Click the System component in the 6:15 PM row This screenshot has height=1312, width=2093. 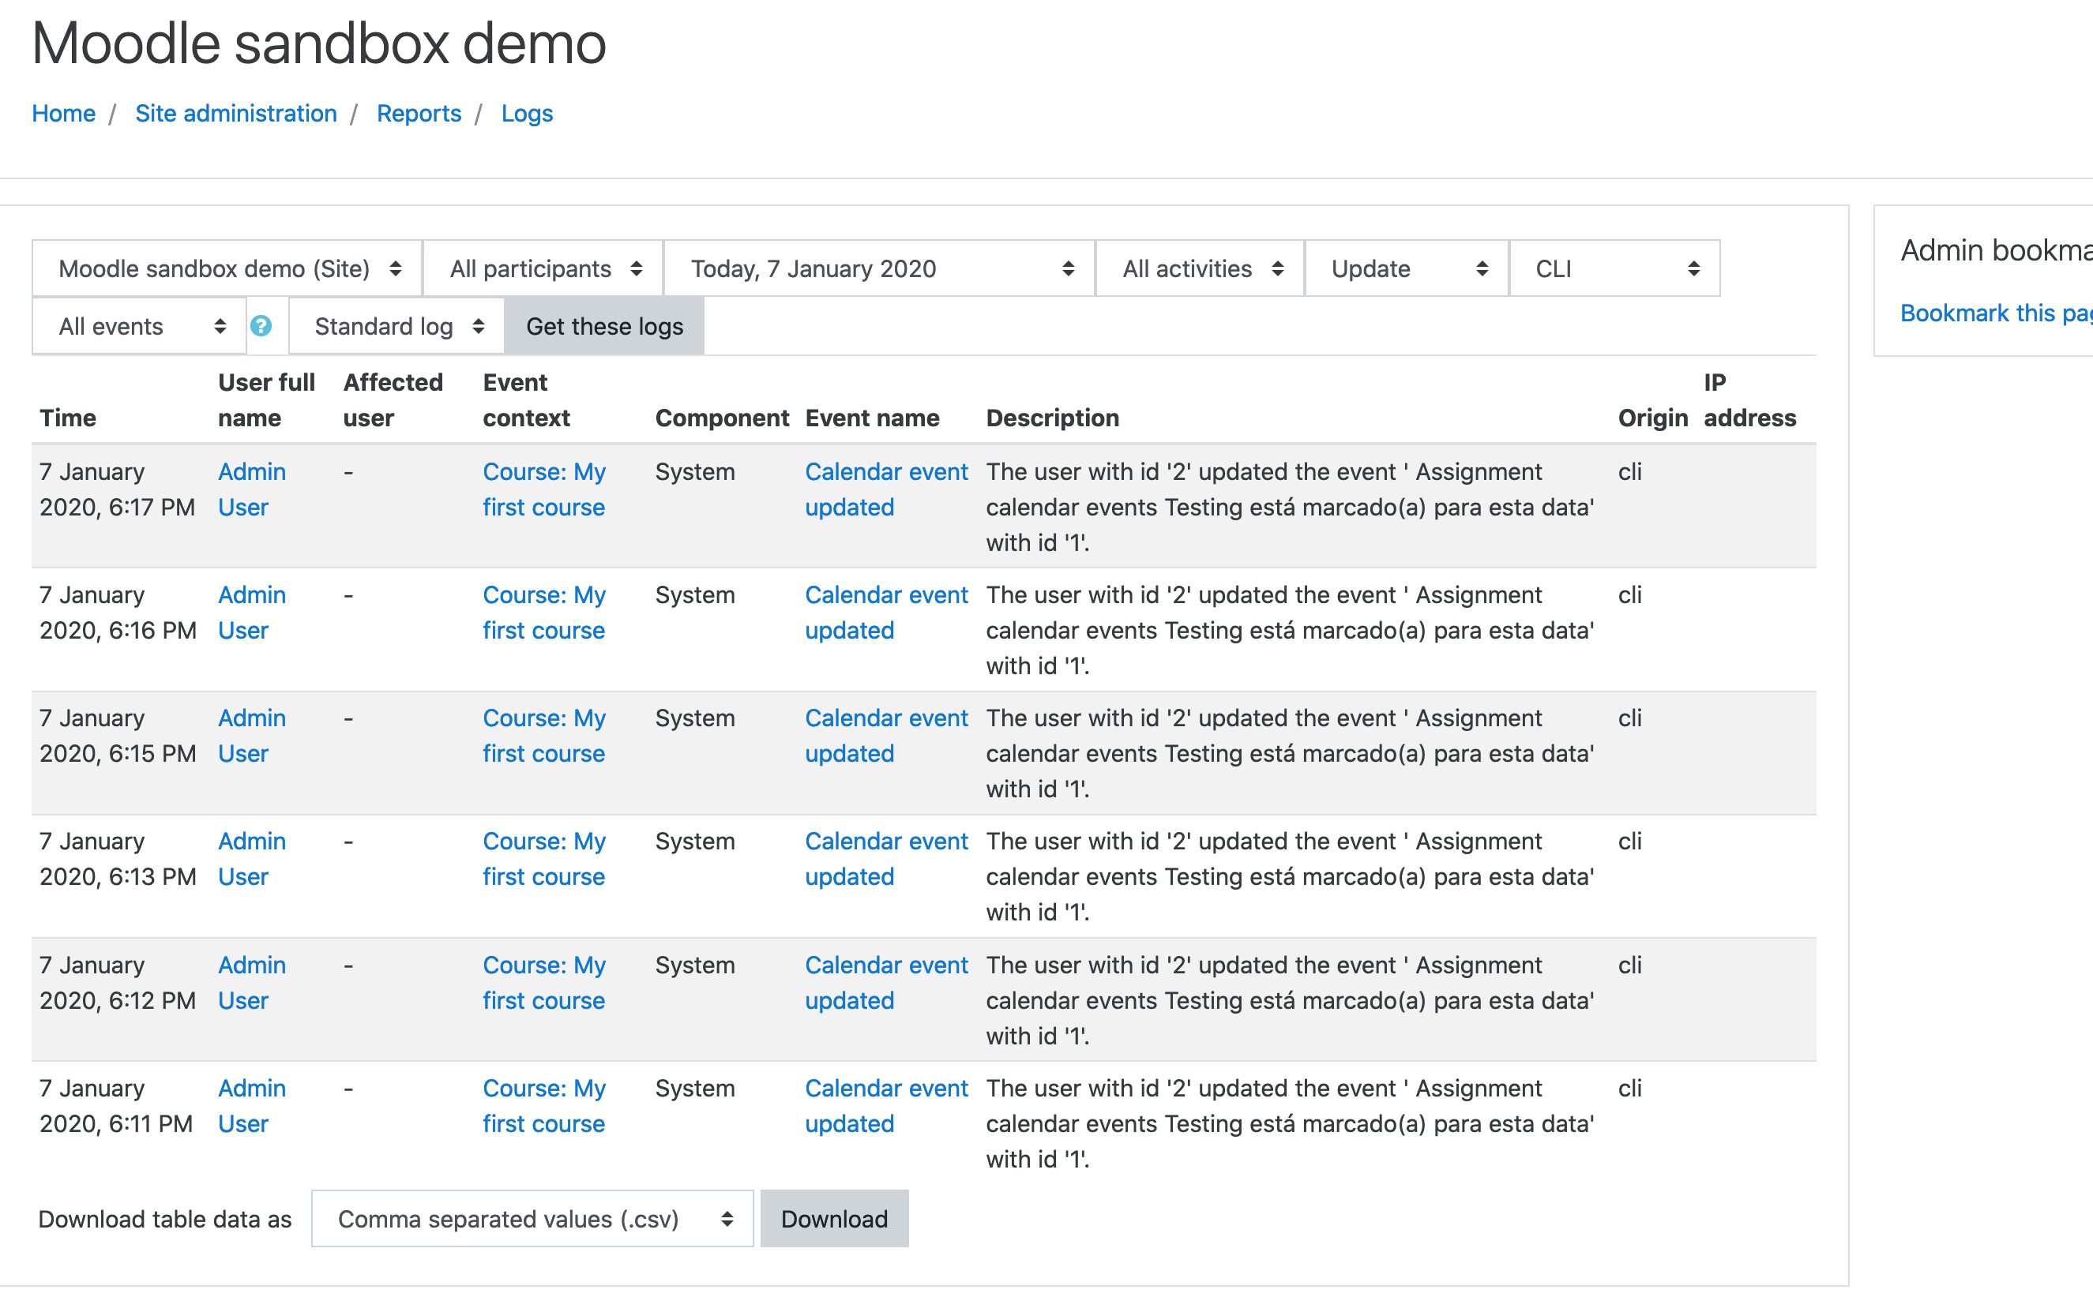click(694, 718)
